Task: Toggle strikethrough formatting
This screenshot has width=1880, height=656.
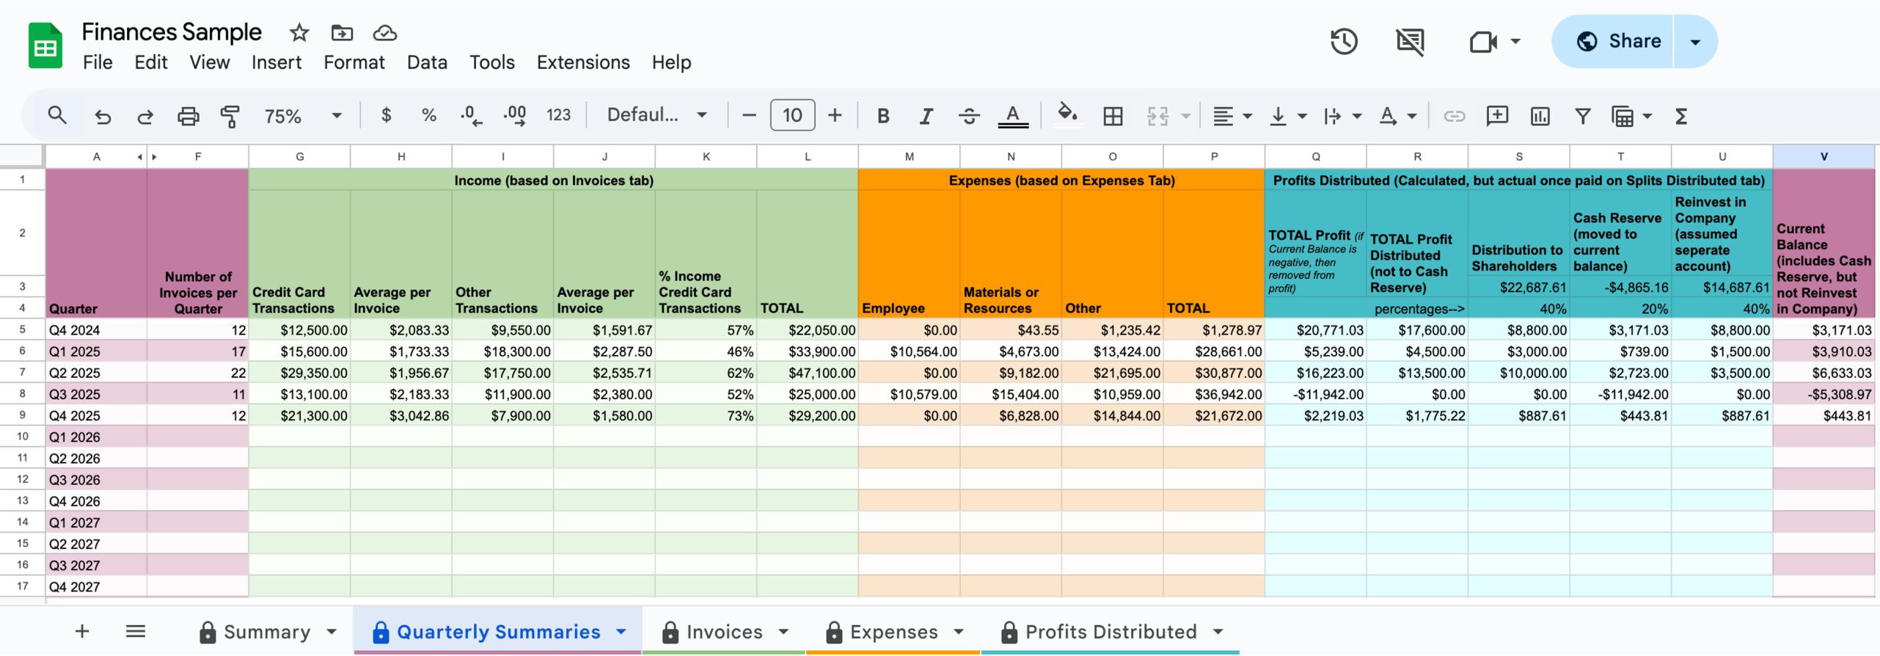Action: 969,116
